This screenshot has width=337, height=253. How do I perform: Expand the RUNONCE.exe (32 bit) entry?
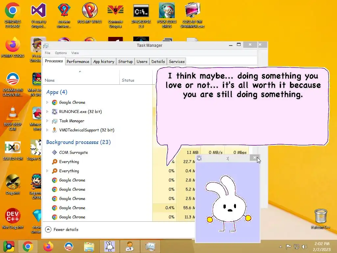tap(47, 111)
